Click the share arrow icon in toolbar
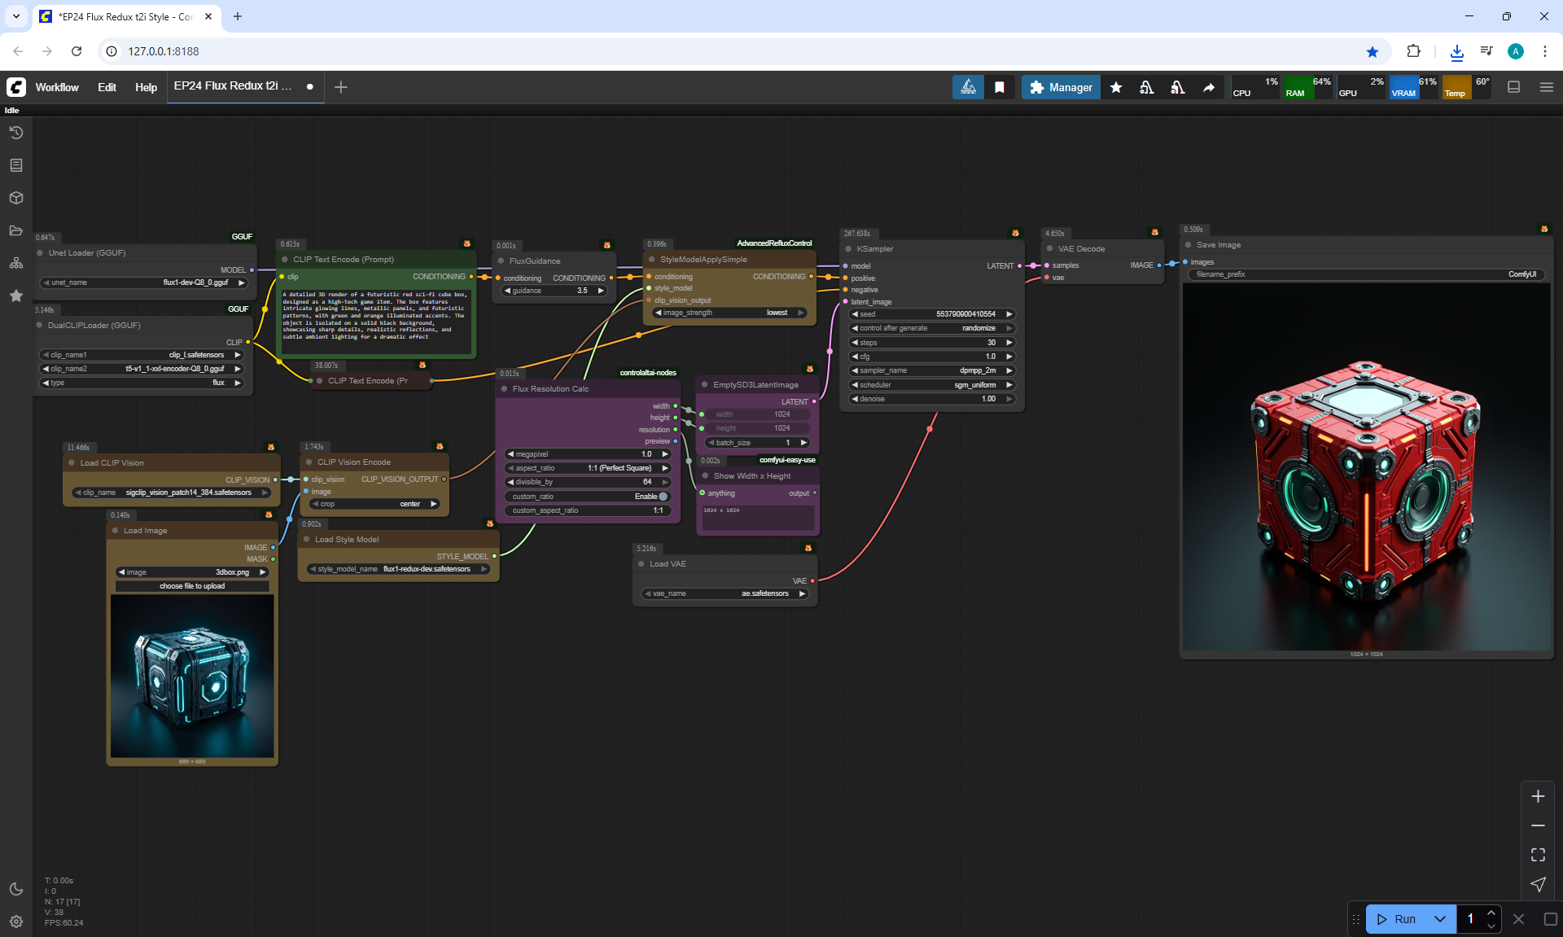The width and height of the screenshot is (1563, 937). [x=1209, y=87]
